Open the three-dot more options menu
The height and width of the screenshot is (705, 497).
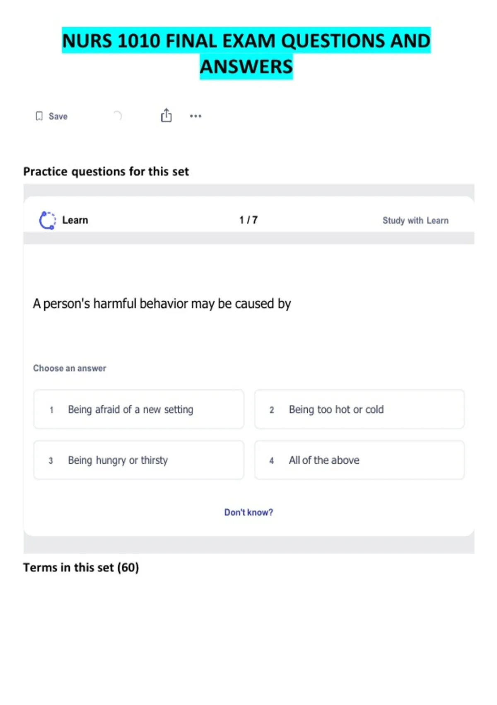point(195,116)
